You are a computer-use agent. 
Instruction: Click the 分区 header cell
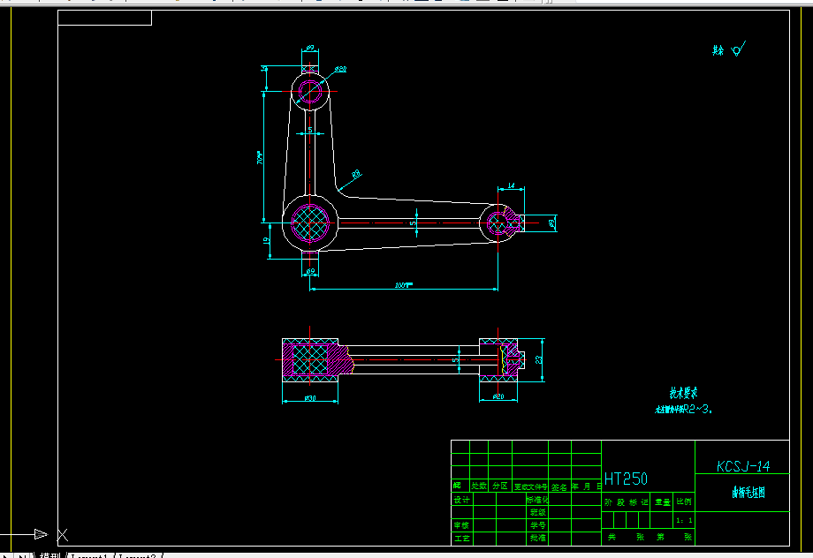pyautogui.click(x=500, y=486)
